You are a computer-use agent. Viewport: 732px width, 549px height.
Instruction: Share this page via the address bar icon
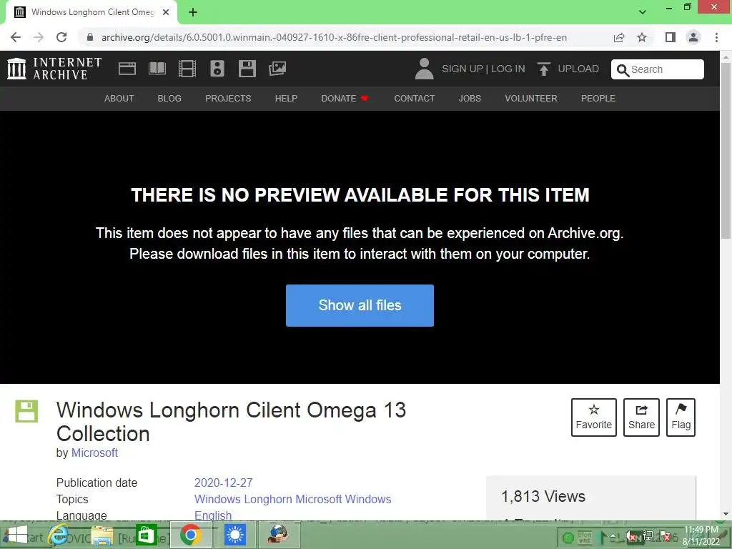(x=619, y=37)
